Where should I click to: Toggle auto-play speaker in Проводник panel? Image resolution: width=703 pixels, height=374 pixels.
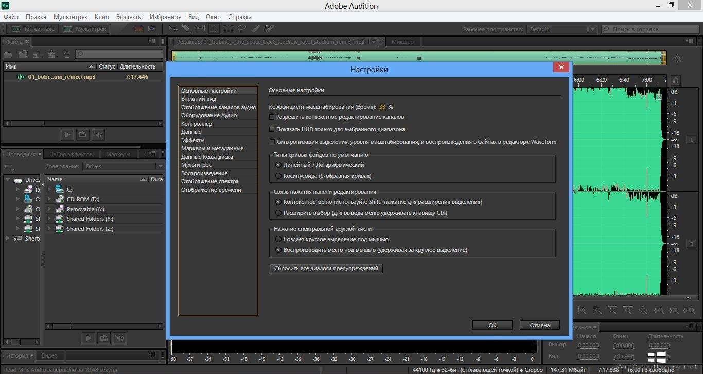point(119,338)
